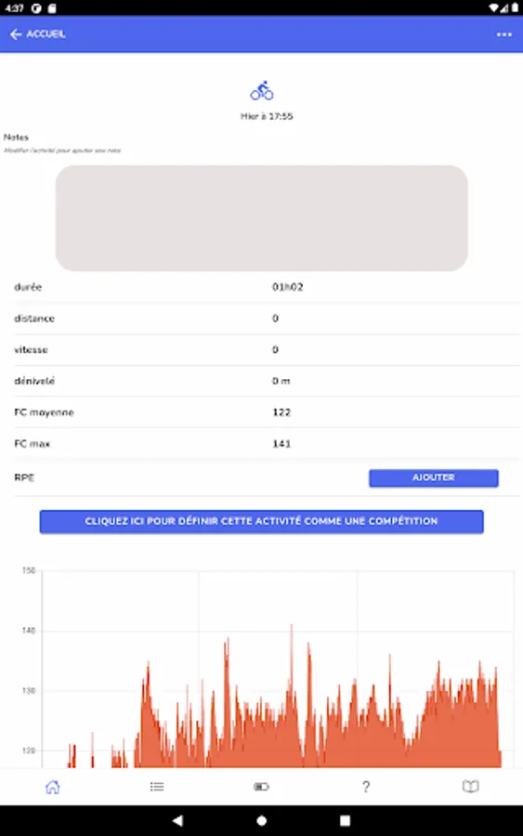The width and height of the screenshot is (523, 836).
Task: Go to the home tab icon
Action: coord(52,787)
